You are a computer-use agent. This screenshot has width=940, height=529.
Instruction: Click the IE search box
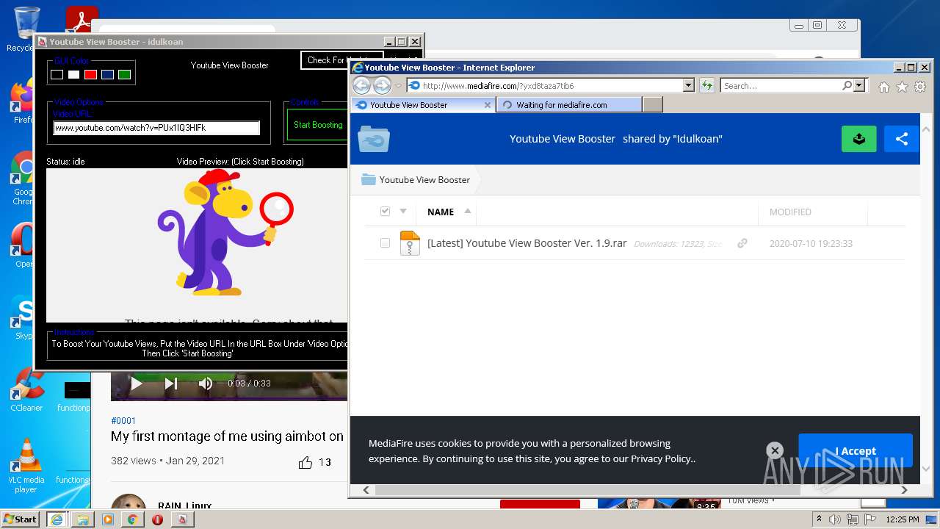781,85
